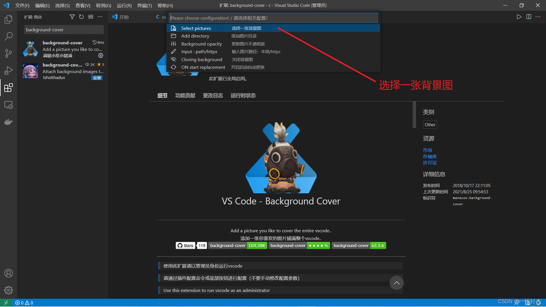The height and width of the screenshot is (307, 546).
Task: Filter extensions with the funnel icon
Action: [x=72, y=17]
